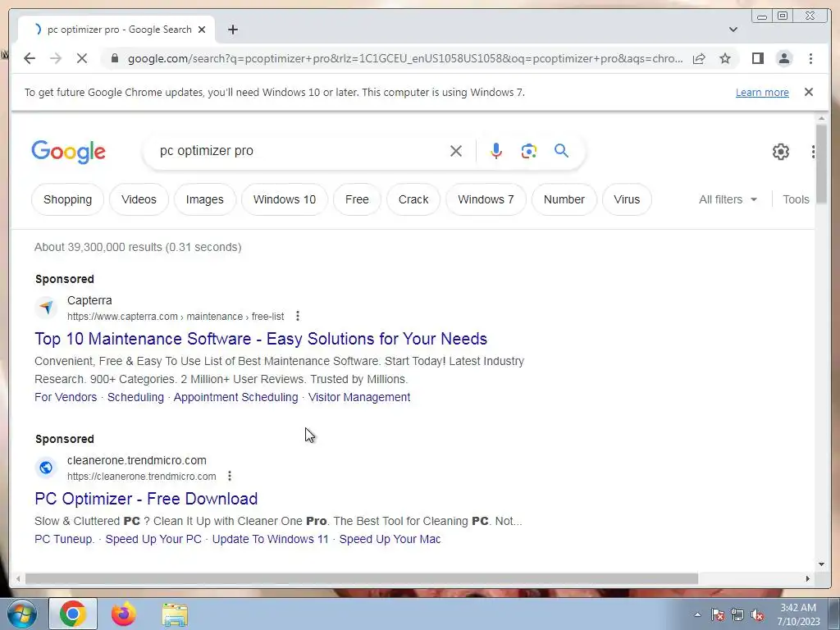Image resolution: width=840 pixels, height=630 pixels.
Task: Expand the tab search dropdown arrow
Action: pyautogui.click(x=733, y=30)
